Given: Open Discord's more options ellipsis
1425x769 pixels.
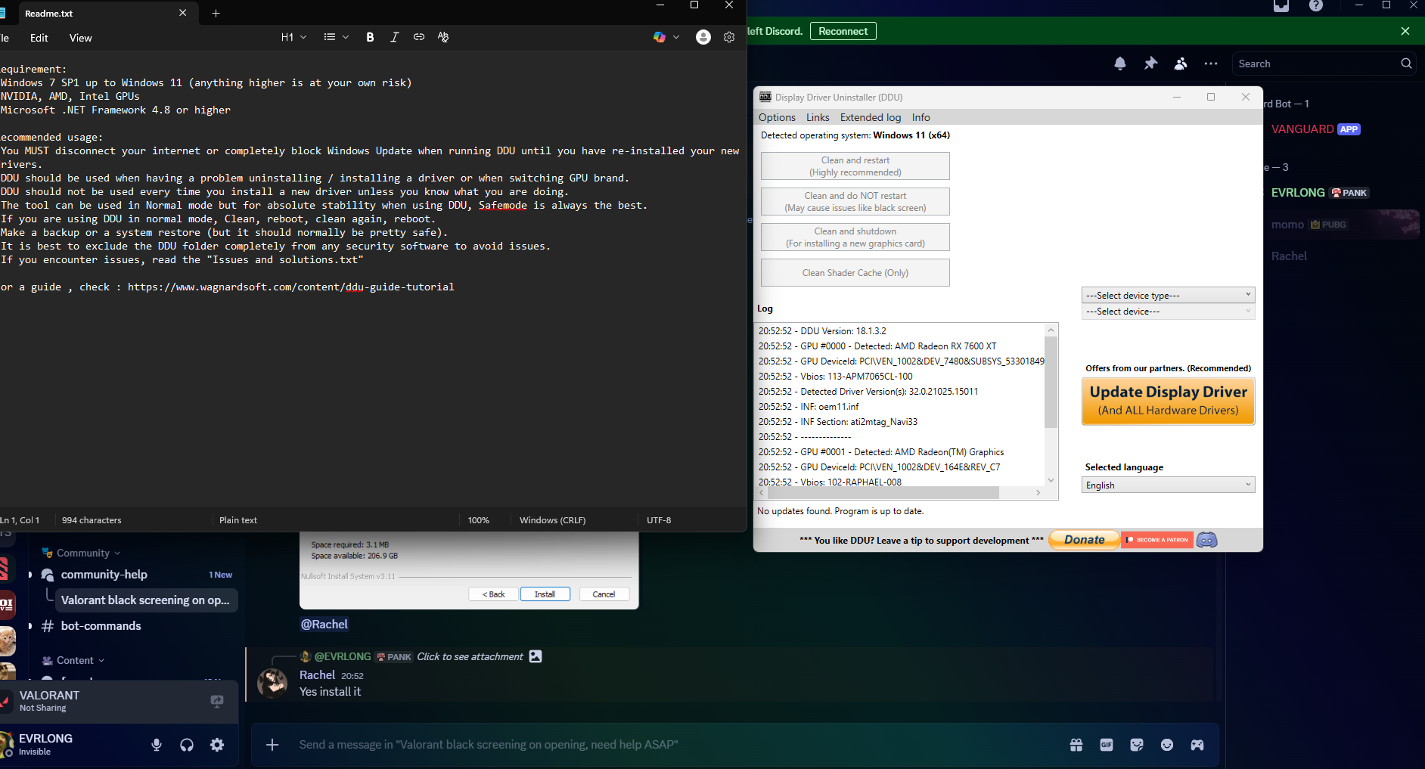Looking at the screenshot, I should click(1211, 64).
